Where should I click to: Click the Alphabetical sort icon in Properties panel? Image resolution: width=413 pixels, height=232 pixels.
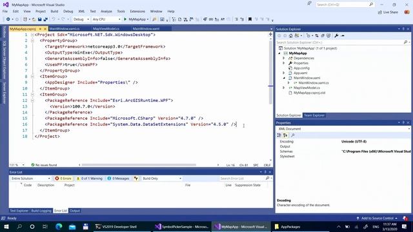[285, 135]
